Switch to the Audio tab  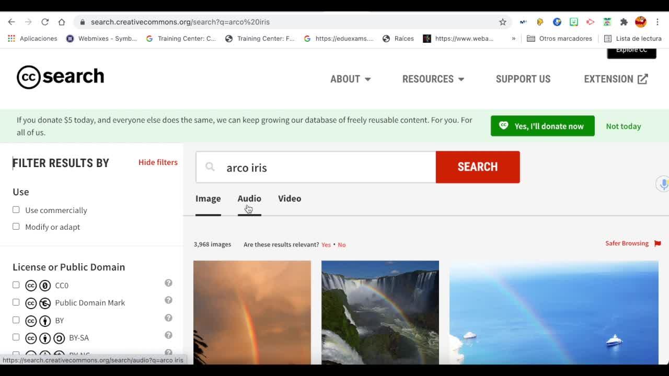tap(249, 198)
